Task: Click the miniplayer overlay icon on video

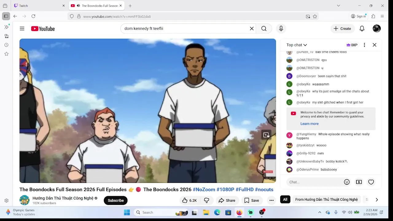Action: coord(266,135)
